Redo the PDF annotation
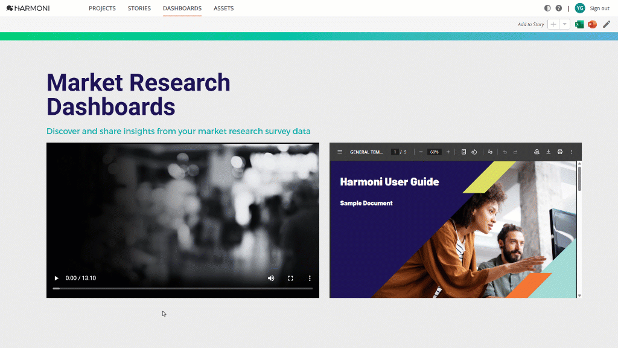This screenshot has height=348, width=618. click(515, 152)
